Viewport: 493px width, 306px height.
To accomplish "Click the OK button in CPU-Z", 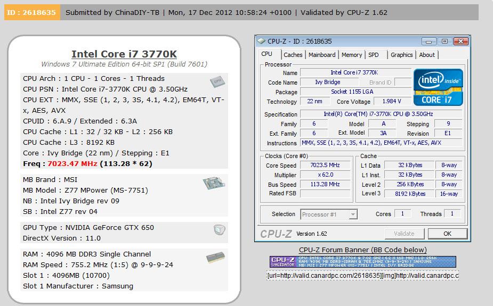I will coord(447,234).
